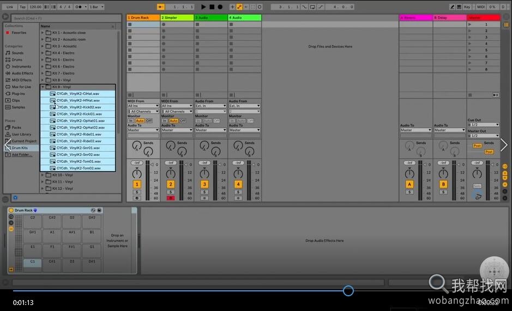Expand the Kit 12 - Vinyl folder
This screenshot has height=311, width=512.
point(43,188)
